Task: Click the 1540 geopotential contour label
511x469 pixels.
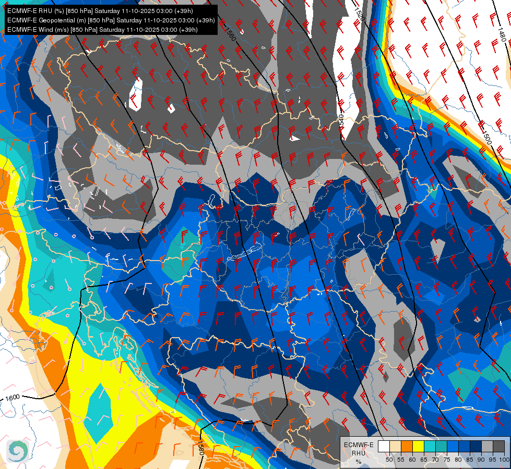Action: (x=341, y=121)
